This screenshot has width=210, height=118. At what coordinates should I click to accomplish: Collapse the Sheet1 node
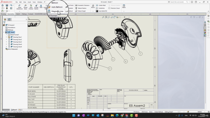tap(4, 32)
